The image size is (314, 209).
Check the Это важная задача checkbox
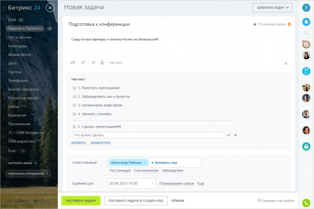pyautogui.click(x=255, y=24)
